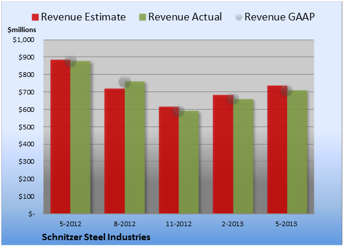Click the GAAP marker above 8-2012
343x246 pixels.
coord(125,82)
